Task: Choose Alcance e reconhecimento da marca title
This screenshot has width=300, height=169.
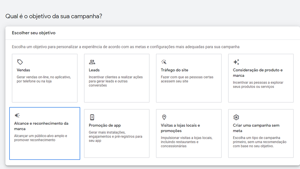Action: pyautogui.click(x=41, y=126)
